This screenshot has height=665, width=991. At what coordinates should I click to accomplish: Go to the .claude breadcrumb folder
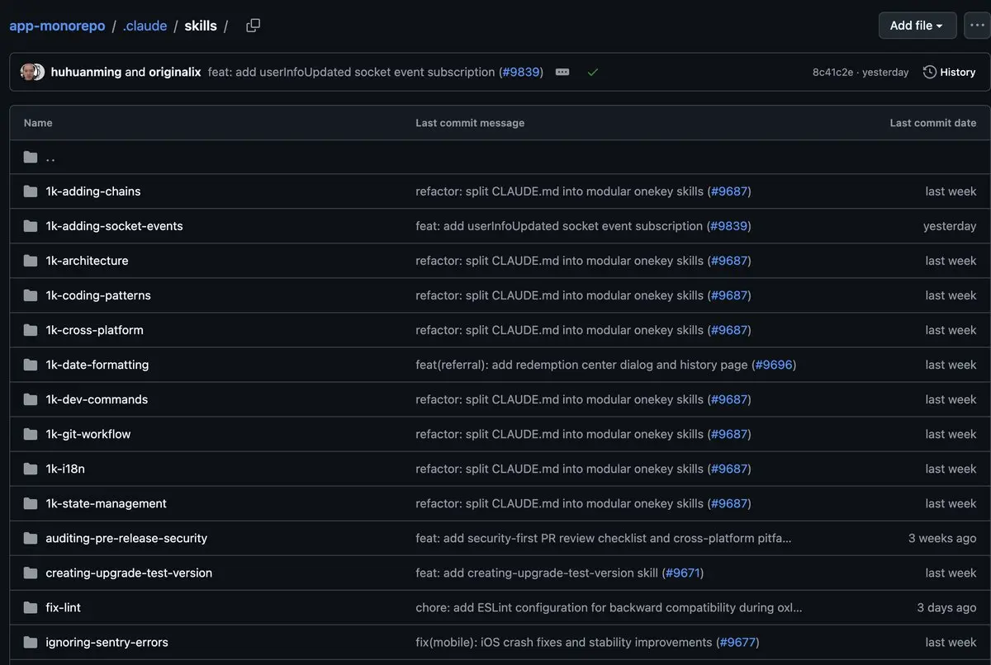coord(145,26)
